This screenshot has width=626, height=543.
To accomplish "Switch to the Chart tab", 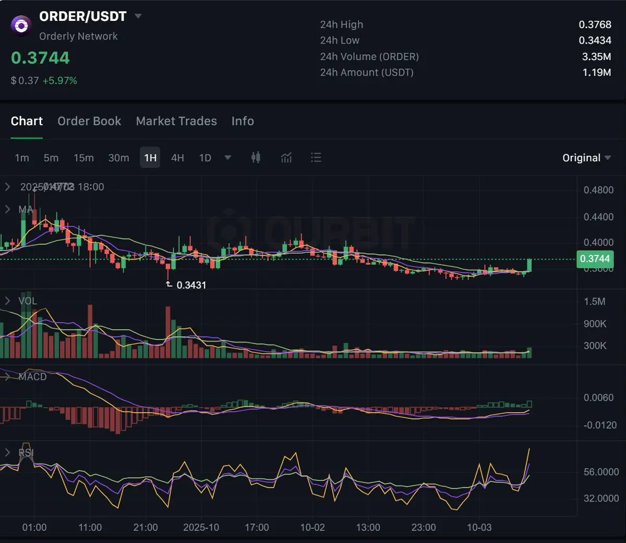I will (27, 121).
